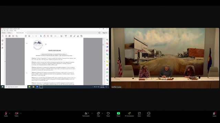Open the Edit menu in Acrobat

(x=4, y=30)
